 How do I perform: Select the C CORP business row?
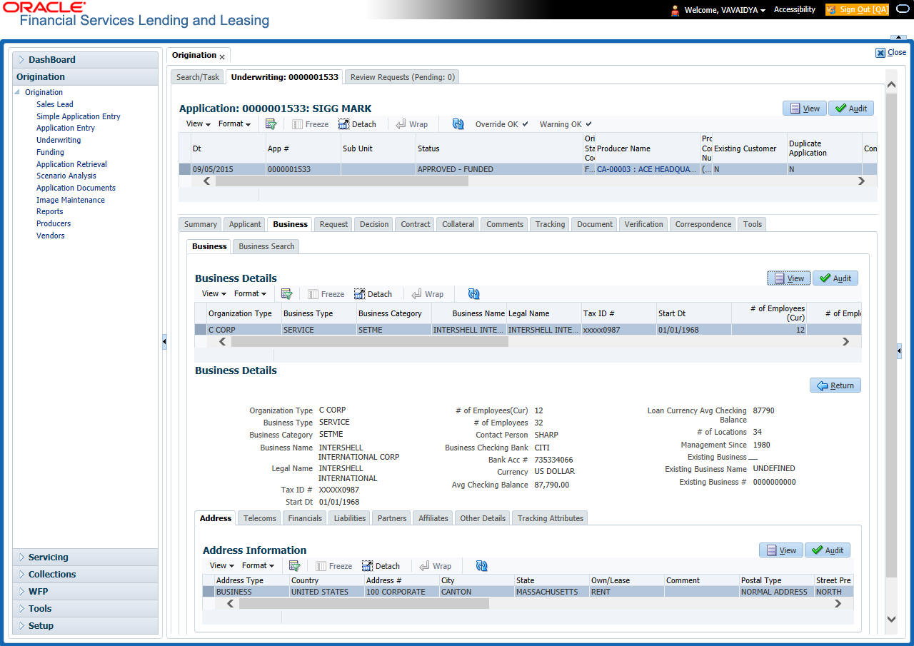[x=528, y=330]
